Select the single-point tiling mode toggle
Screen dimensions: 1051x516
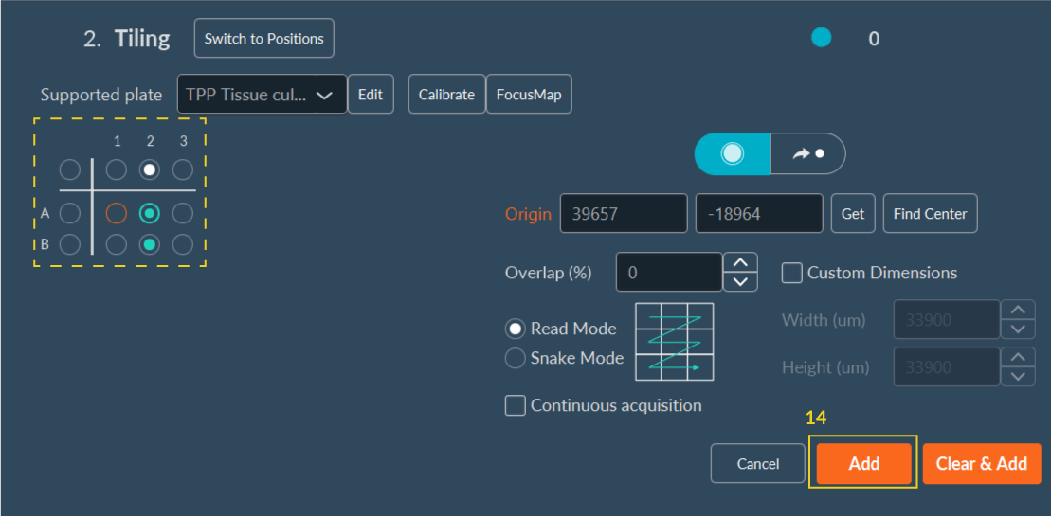733,153
